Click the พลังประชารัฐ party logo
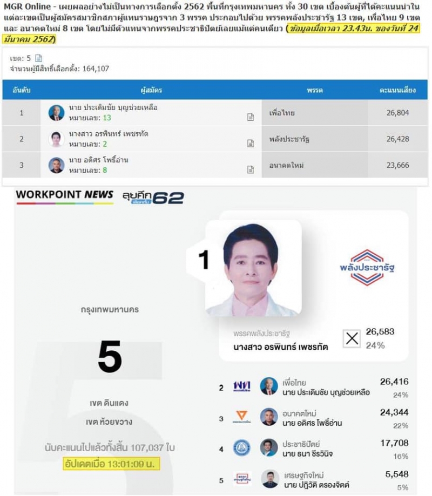Screen dimensions: 432x496 (367, 267)
